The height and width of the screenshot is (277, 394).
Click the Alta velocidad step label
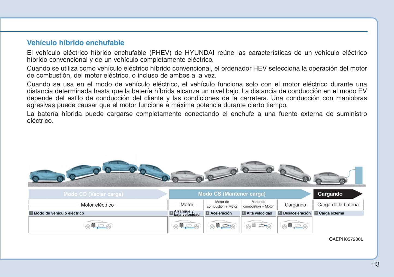[259, 213]
